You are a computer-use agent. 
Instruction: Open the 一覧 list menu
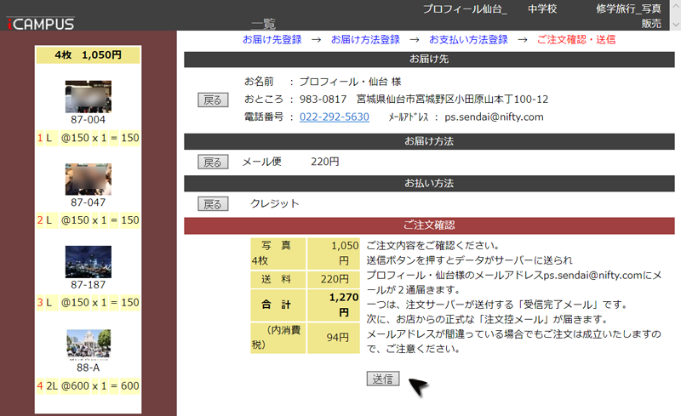(x=263, y=24)
